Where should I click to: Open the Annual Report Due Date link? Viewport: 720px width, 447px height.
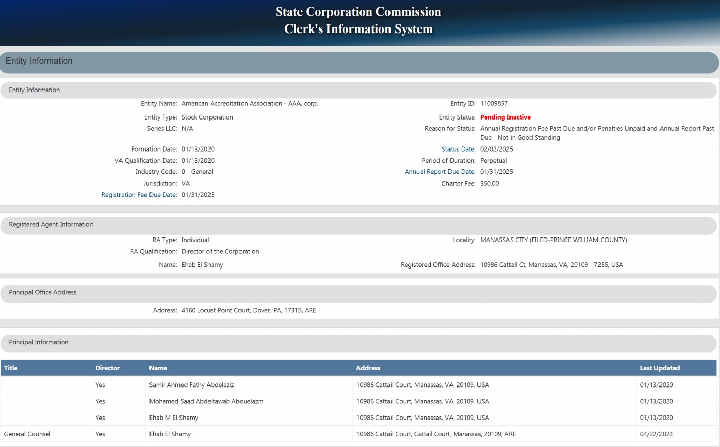point(440,172)
